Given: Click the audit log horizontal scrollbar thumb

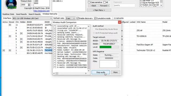Looking at the screenshot, I should pyautogui.click(x=57, y=74).
